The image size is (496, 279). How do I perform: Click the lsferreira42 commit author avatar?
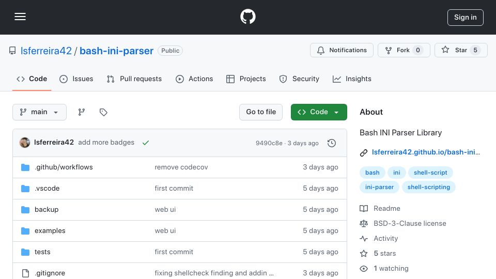[x=25, y=143]
